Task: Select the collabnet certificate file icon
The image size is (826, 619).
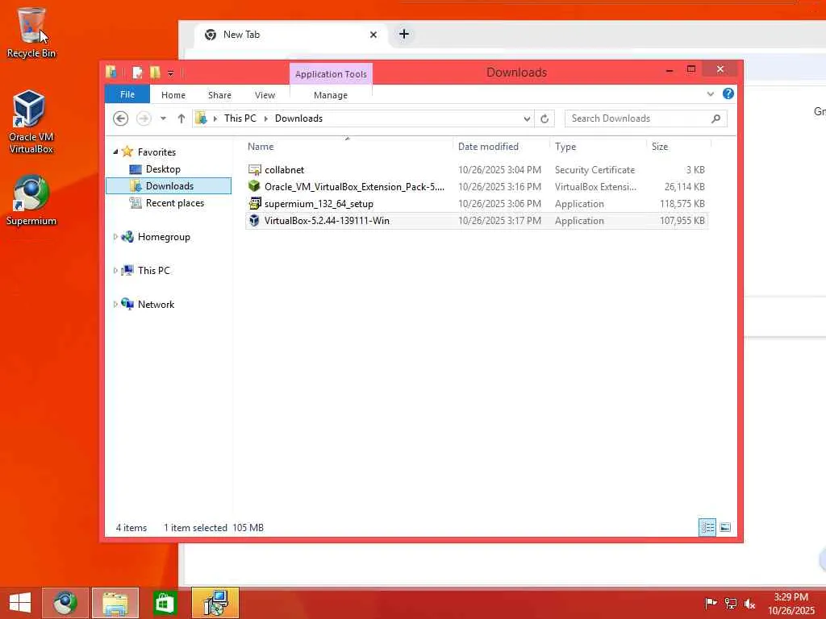Action: pyautogui.click(x=254, y=169)
